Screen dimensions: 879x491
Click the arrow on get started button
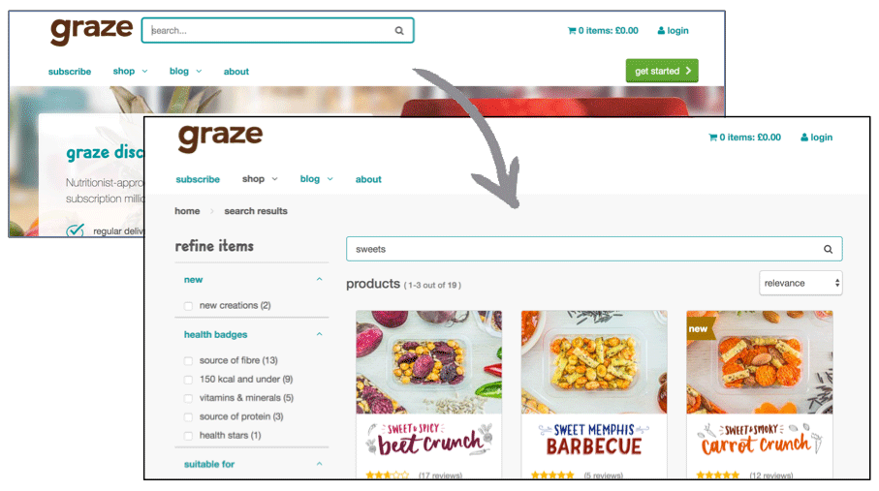click(x=688, y=71)
